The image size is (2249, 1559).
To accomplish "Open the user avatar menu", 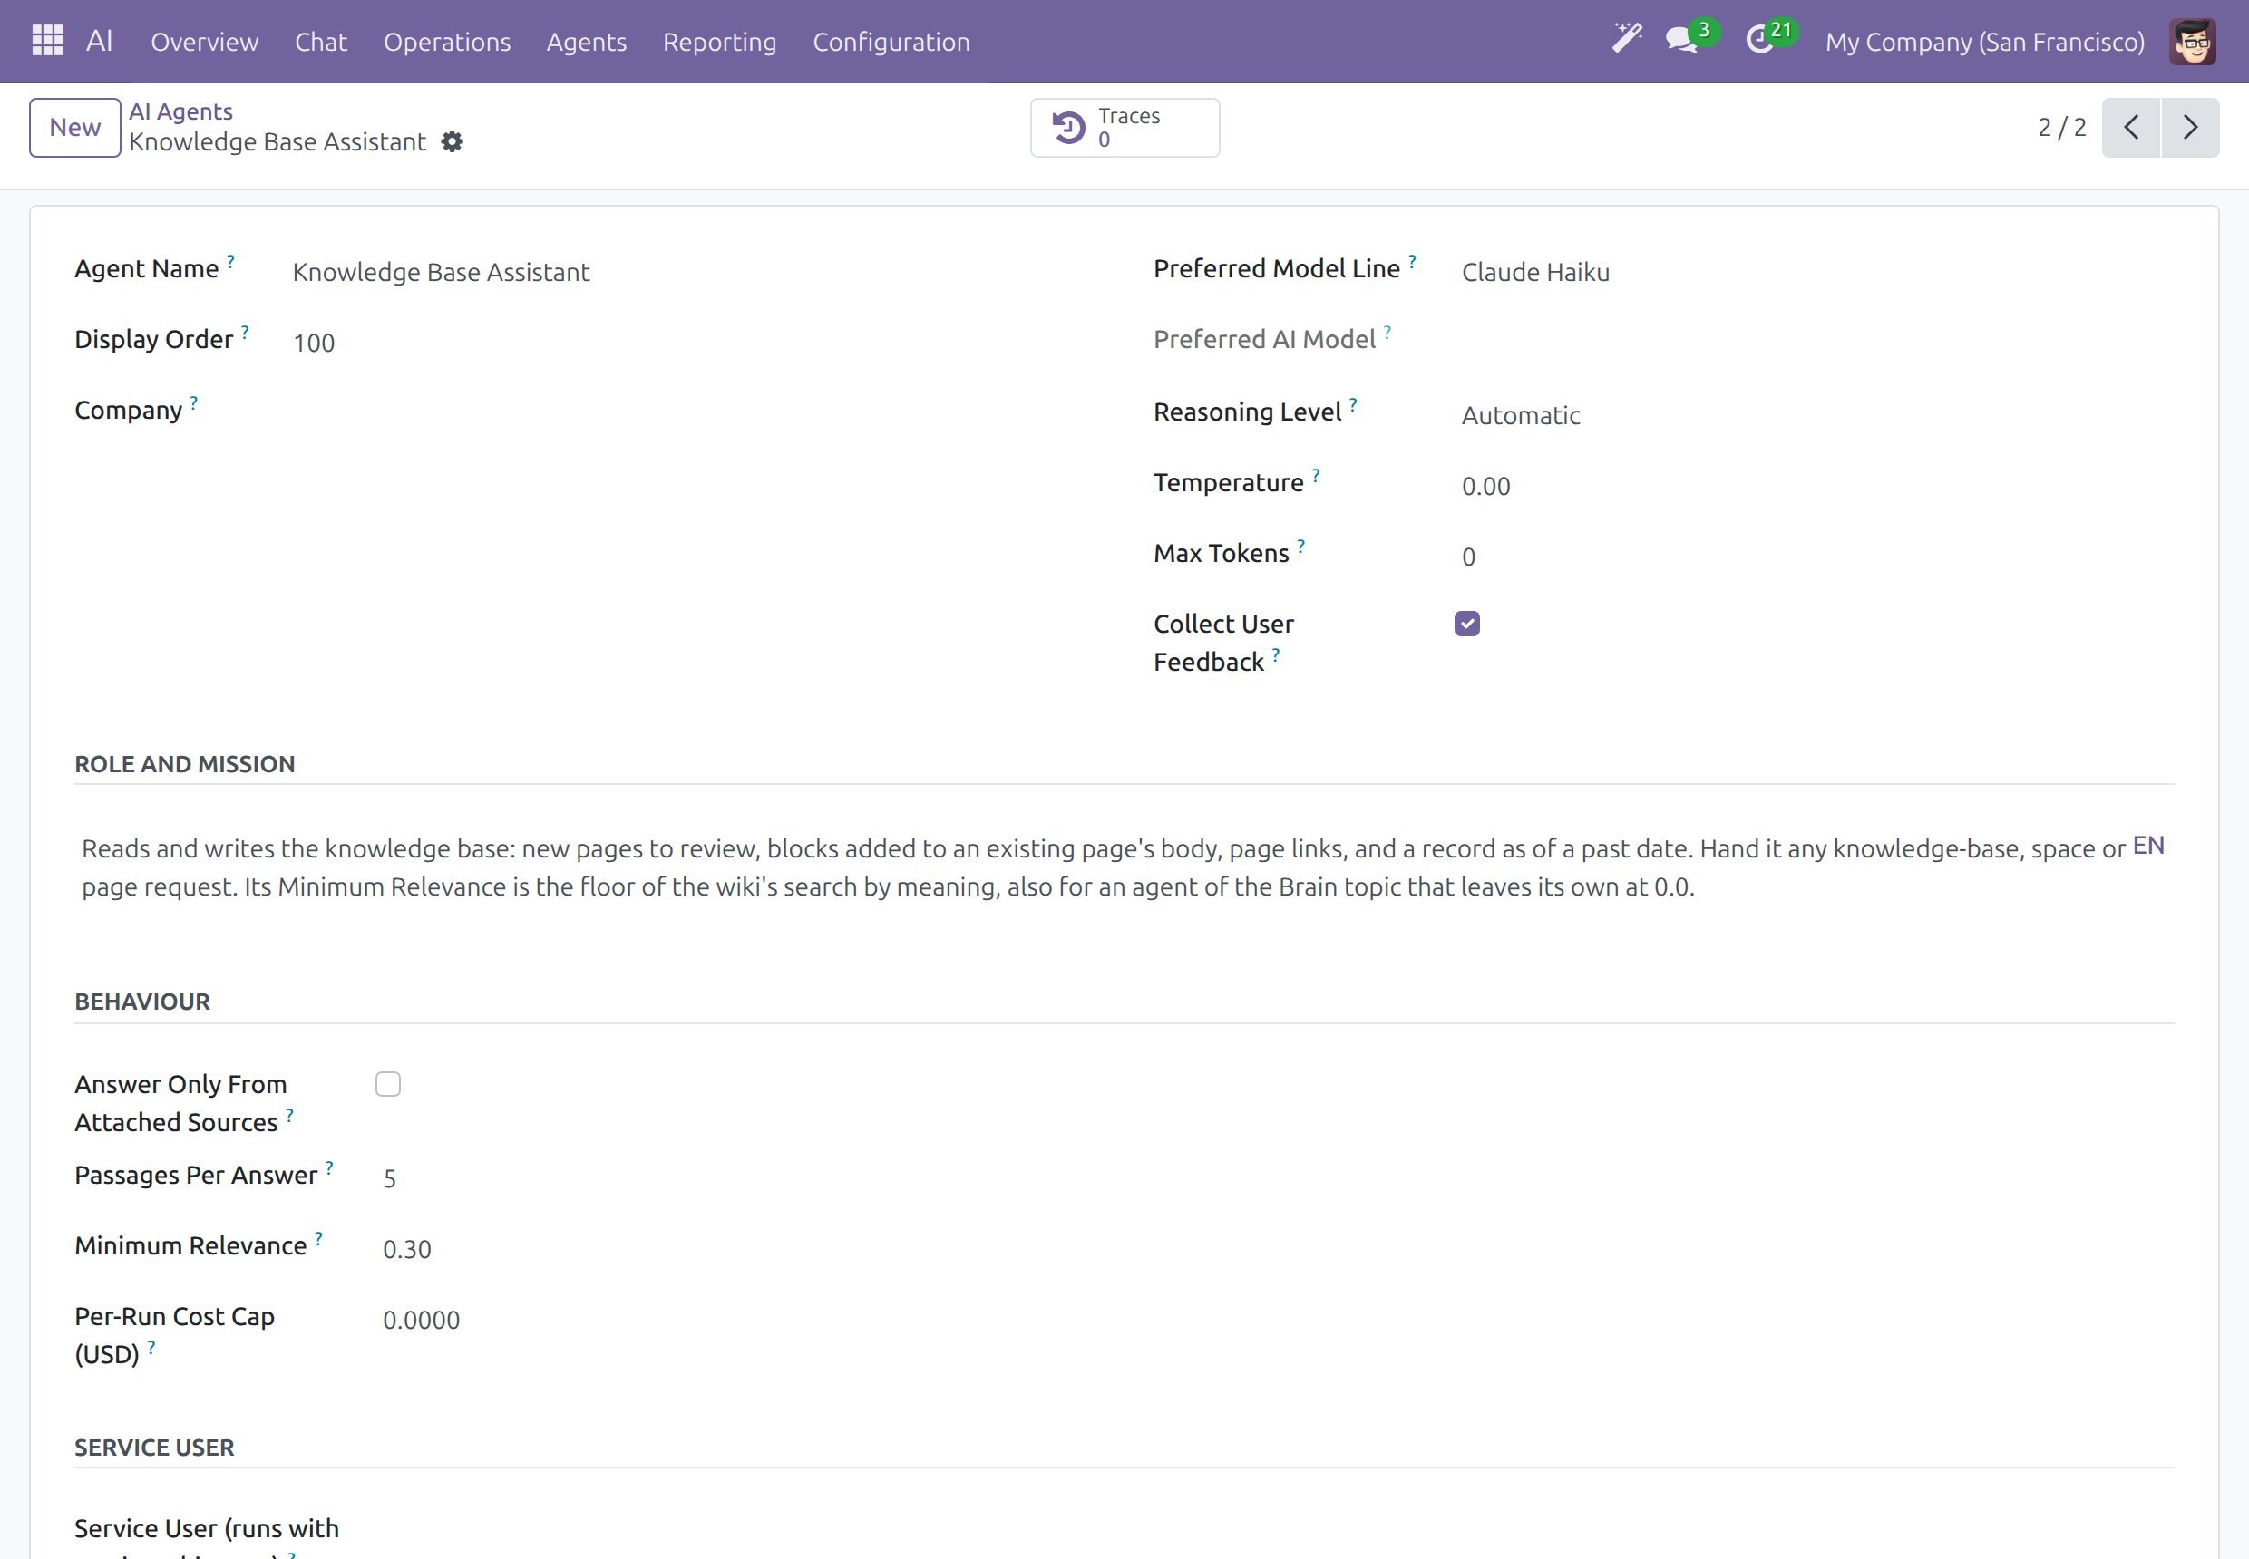I will (x=2192, y=41).
